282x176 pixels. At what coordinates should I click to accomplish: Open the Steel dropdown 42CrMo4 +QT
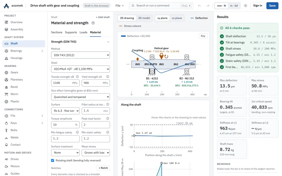[x=80, y=69]
